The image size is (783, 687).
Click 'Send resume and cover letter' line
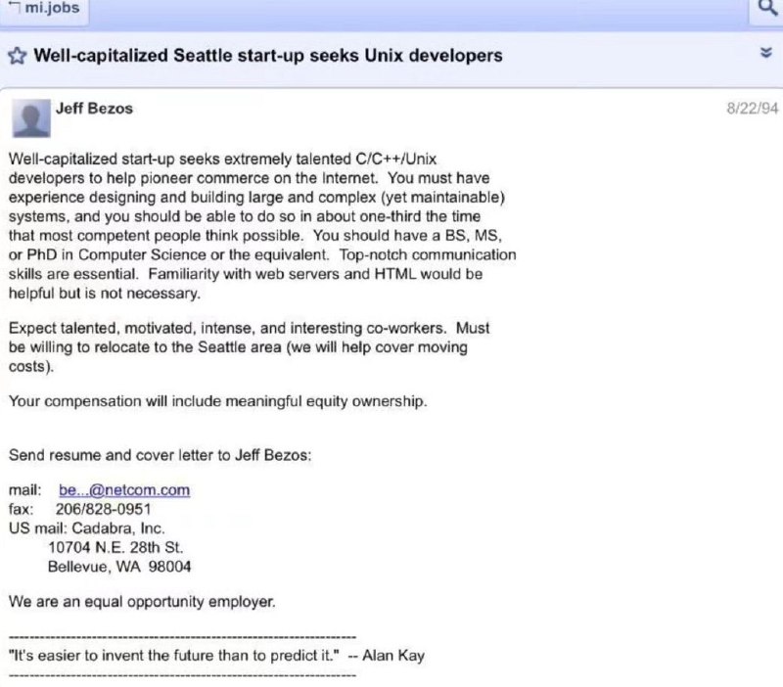[160, 455]
